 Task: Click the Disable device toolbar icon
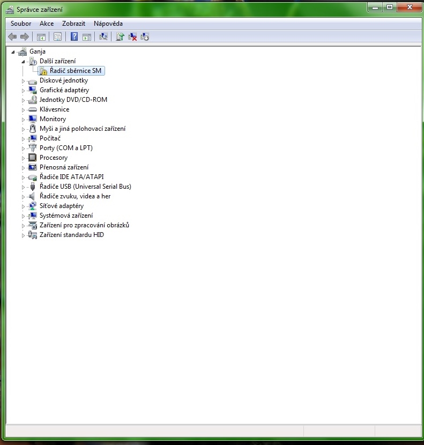point(145,36)
